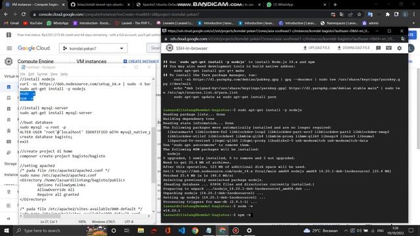Open Bandicam recorder from taskbar

(236, 230)
